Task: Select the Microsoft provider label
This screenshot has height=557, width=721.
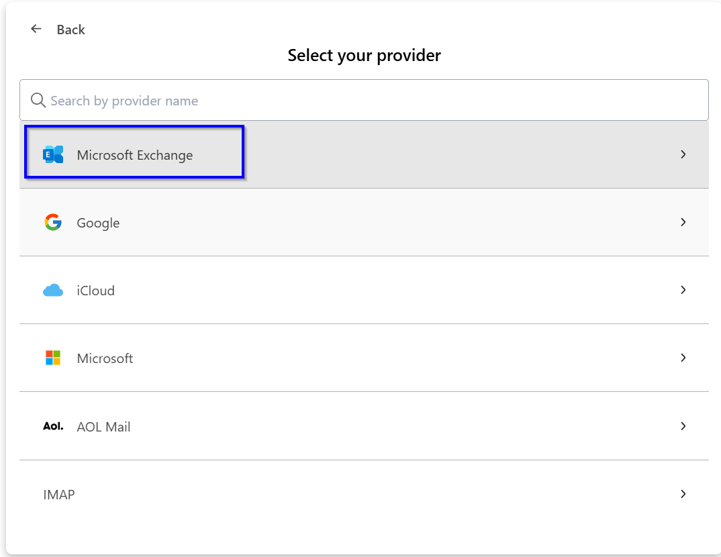Action: point(105,358)
